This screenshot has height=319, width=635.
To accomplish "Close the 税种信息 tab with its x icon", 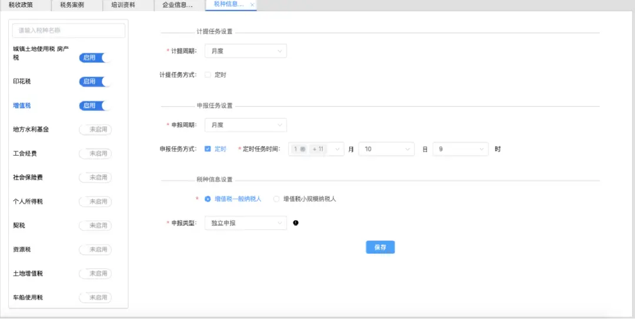I will point(252,5).
